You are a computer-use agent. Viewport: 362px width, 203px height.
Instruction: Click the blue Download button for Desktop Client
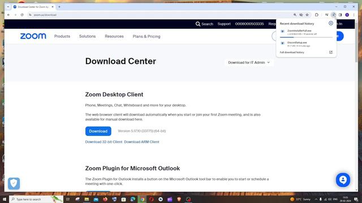(x=98, y=131)
